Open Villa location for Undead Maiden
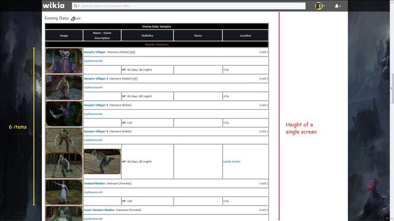394x221 pixels. point(226,201)
